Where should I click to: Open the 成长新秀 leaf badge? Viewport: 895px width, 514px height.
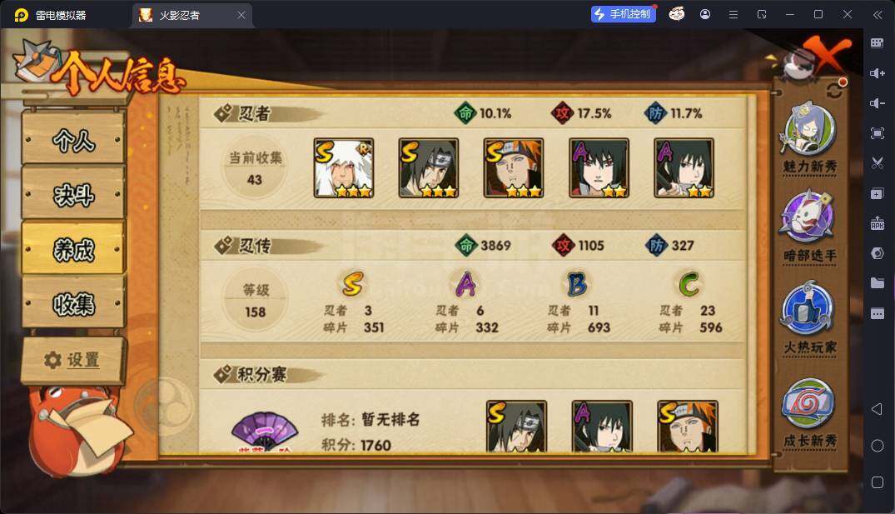click(808, 403)
